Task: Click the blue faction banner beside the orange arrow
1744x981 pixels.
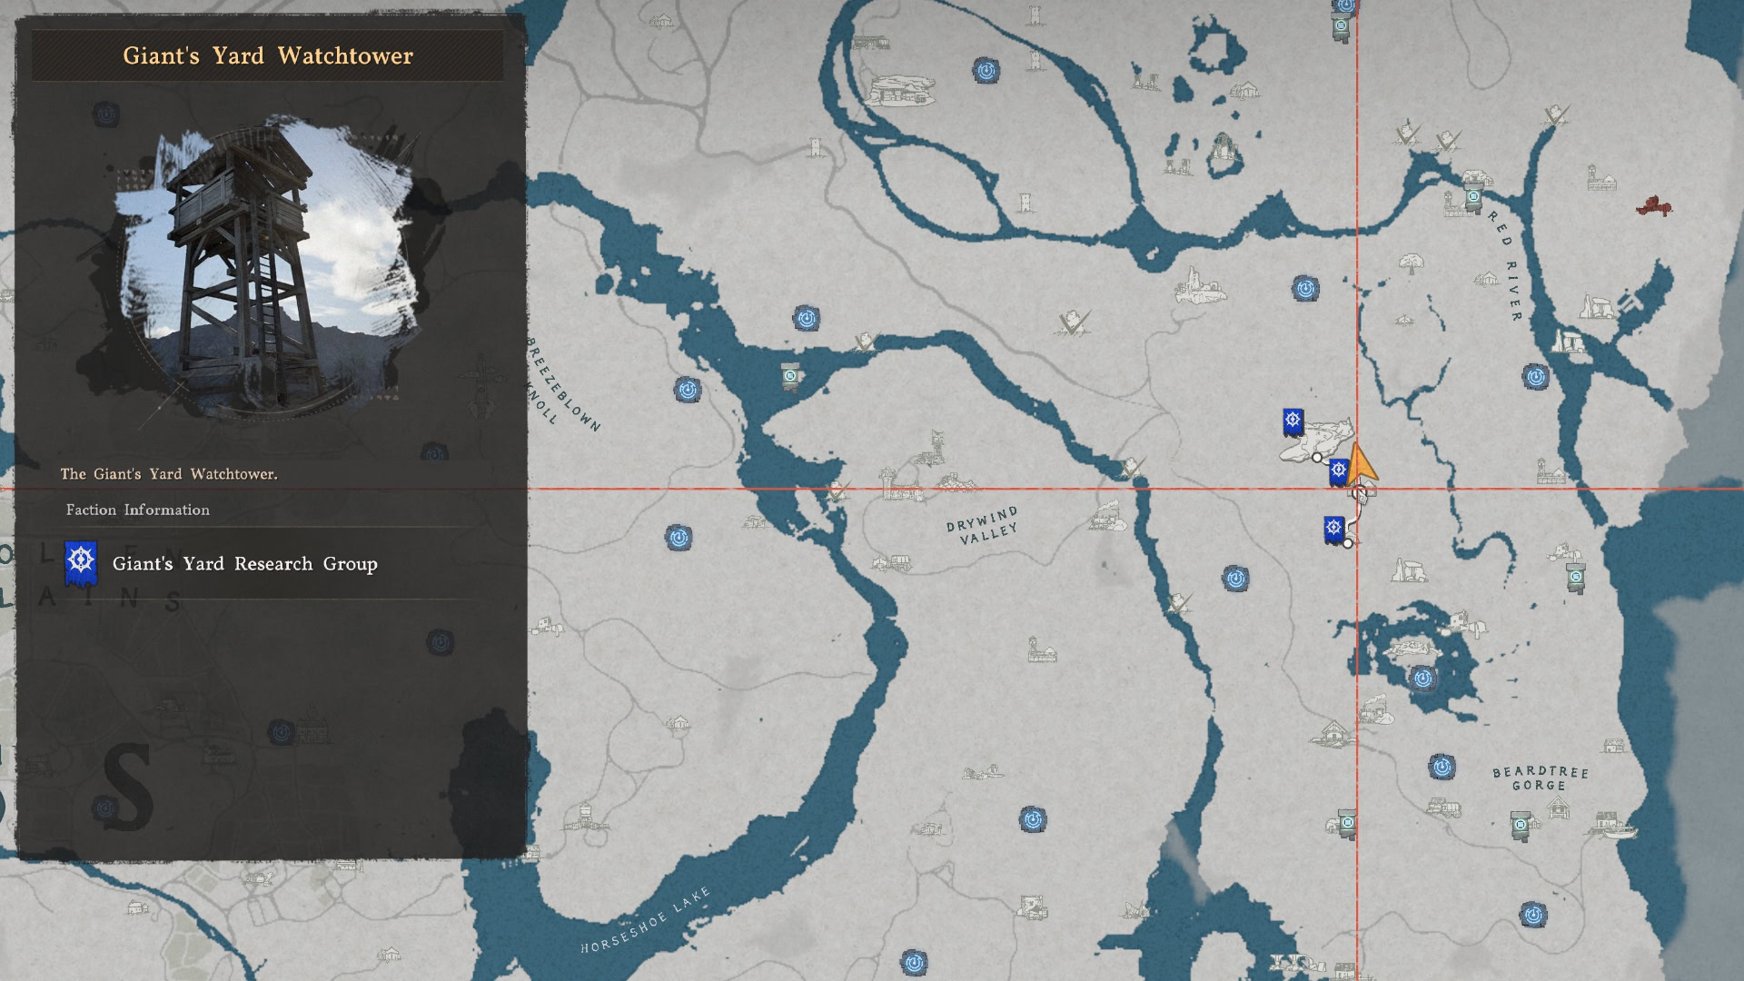Action: click(x=1338, y=471)
